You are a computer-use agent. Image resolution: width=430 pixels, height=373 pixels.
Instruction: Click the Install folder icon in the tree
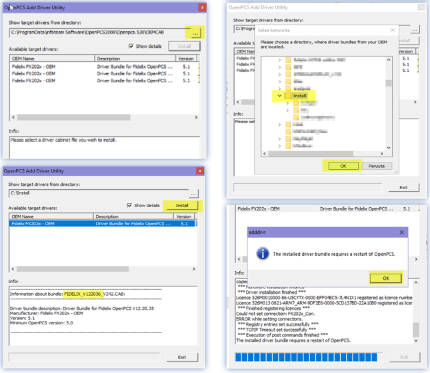(x=288, y=96)
